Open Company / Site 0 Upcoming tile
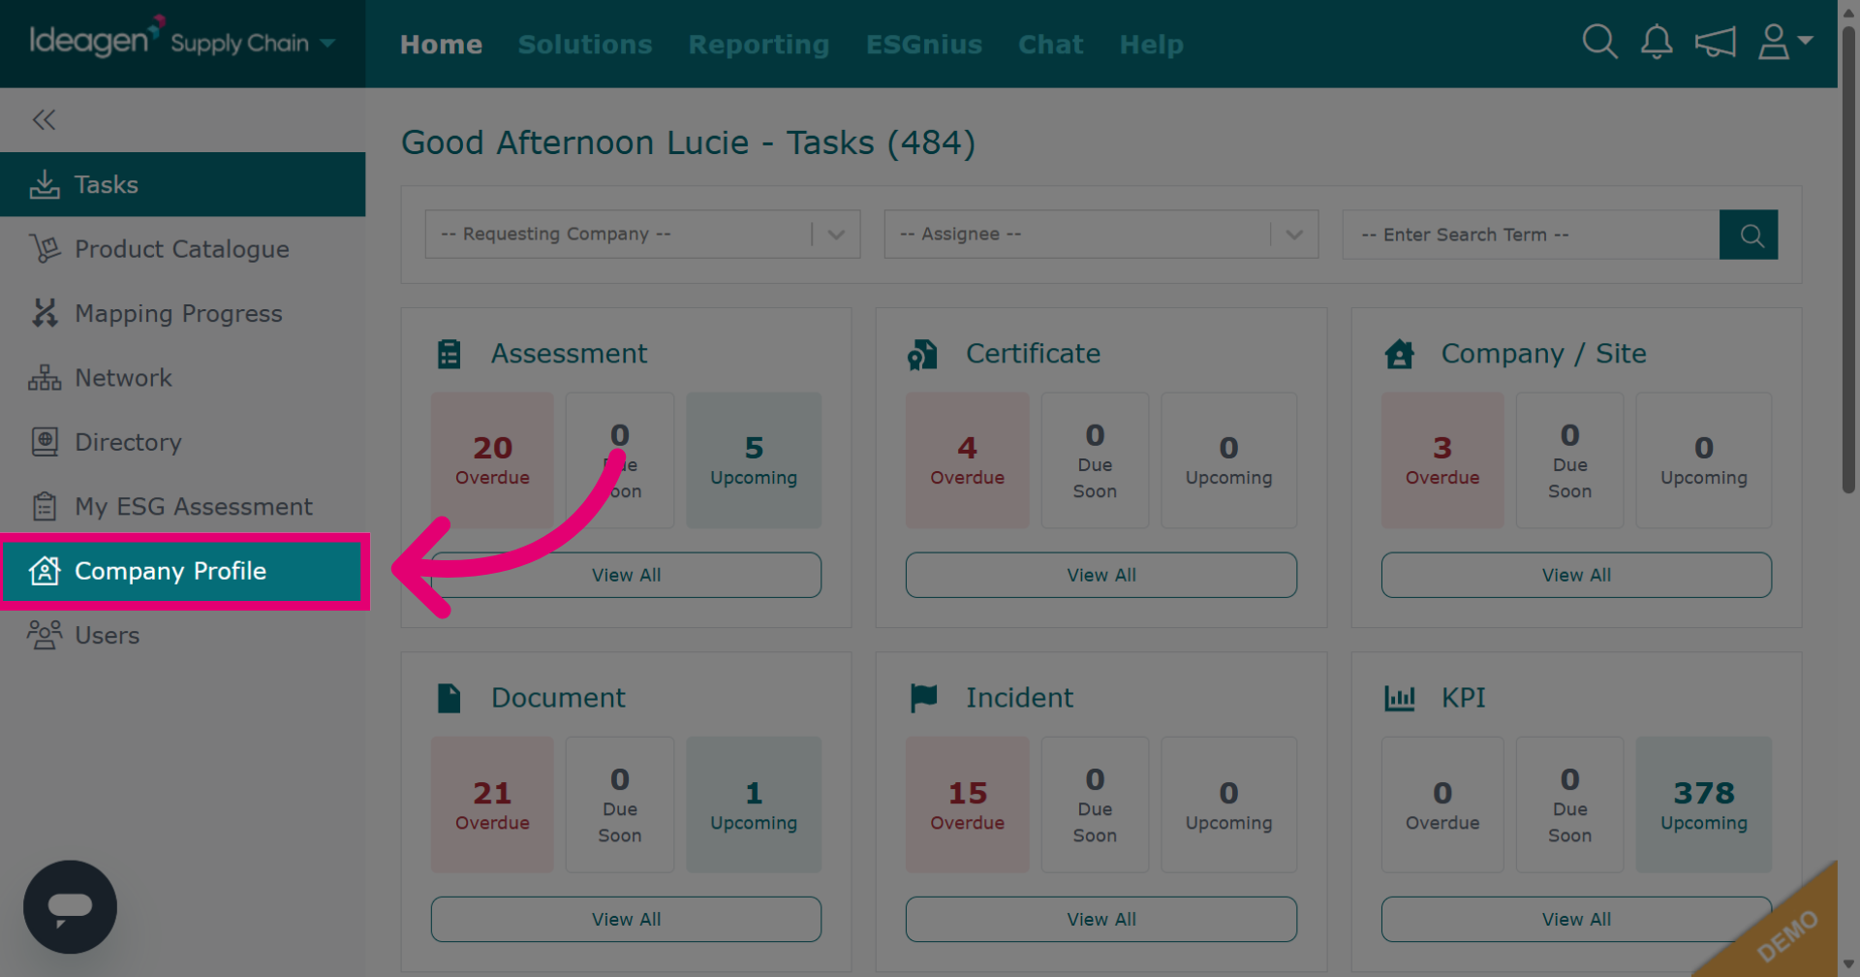 [x=1704, y=460]
